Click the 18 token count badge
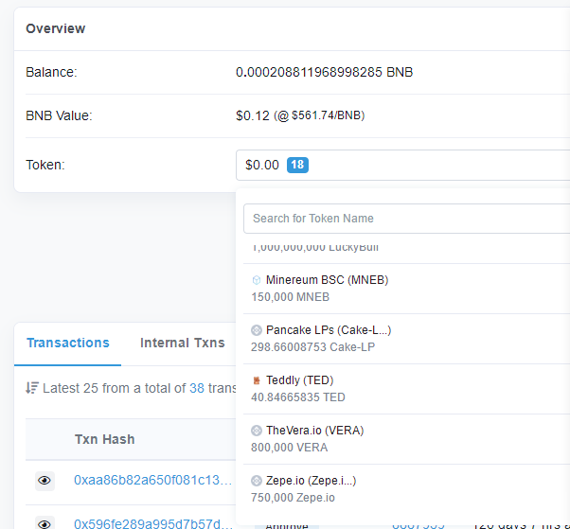The height and width of the screenshot is (529, 570). (297, 165)
